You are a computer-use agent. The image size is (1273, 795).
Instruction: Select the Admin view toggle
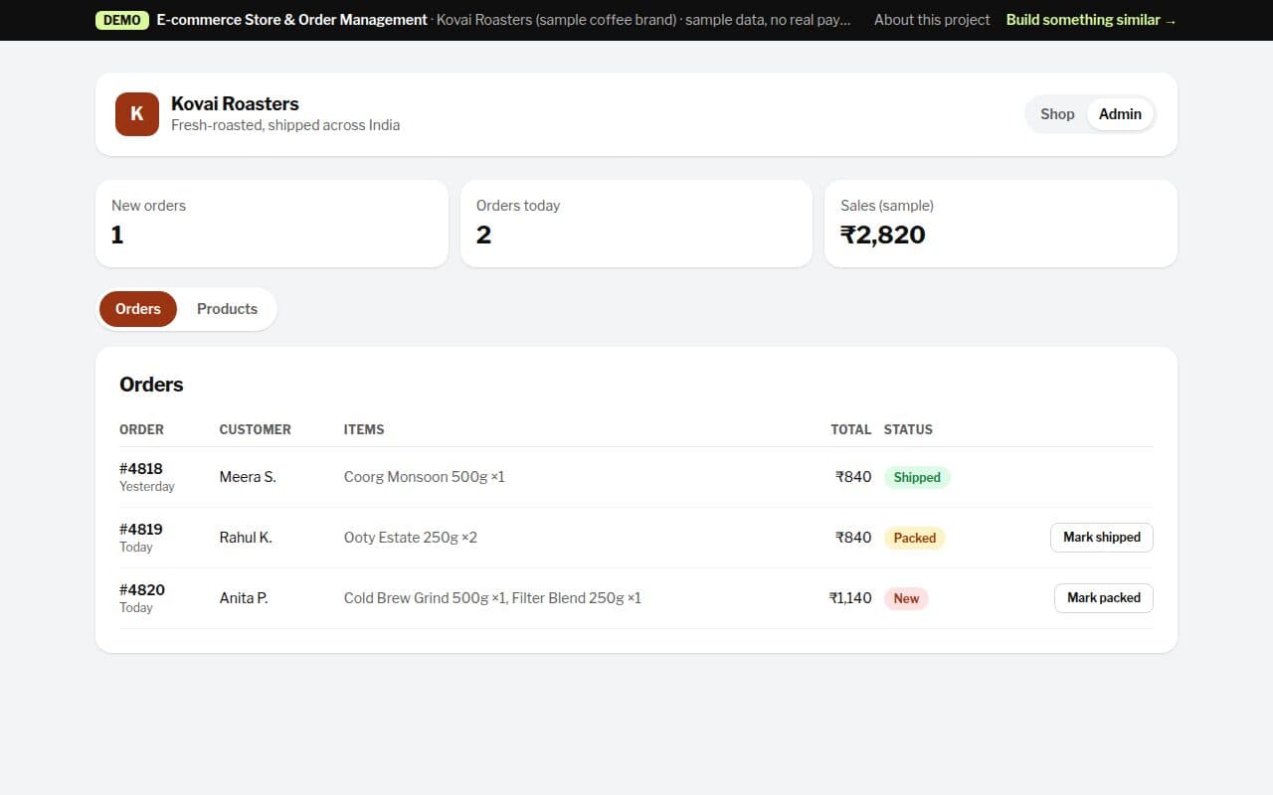(x=1120, y=114)
